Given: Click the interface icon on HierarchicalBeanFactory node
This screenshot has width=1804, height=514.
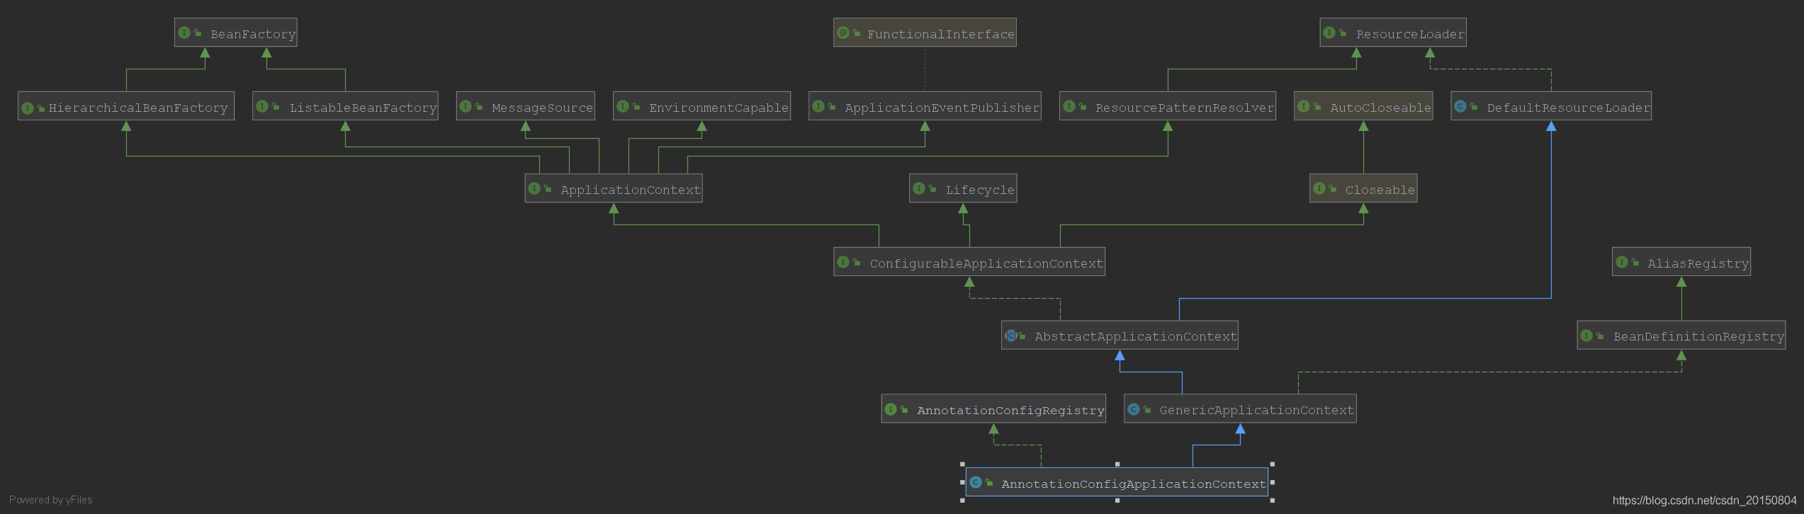Looking at the screenshot, I should (28, 108).
